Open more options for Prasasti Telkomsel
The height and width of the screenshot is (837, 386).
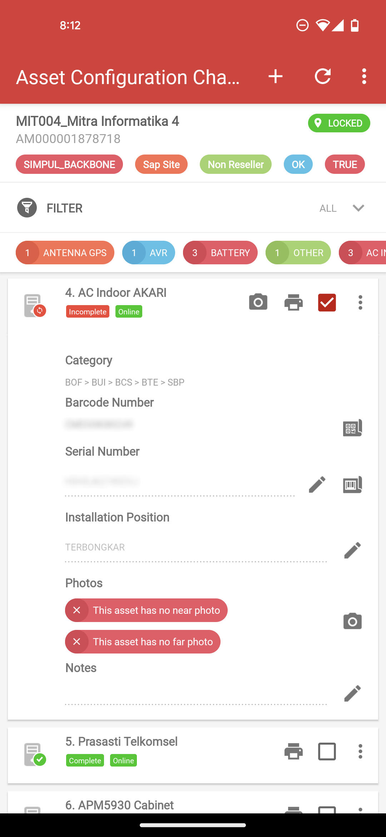pos(360,751)
